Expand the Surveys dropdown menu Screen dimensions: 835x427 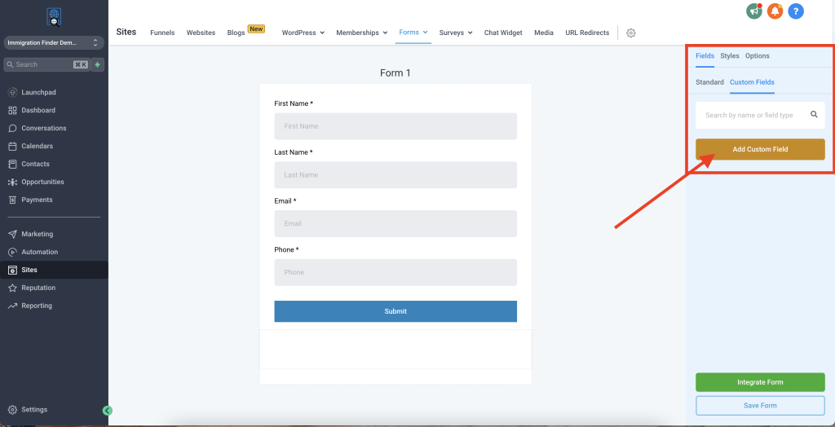(456, 33)
